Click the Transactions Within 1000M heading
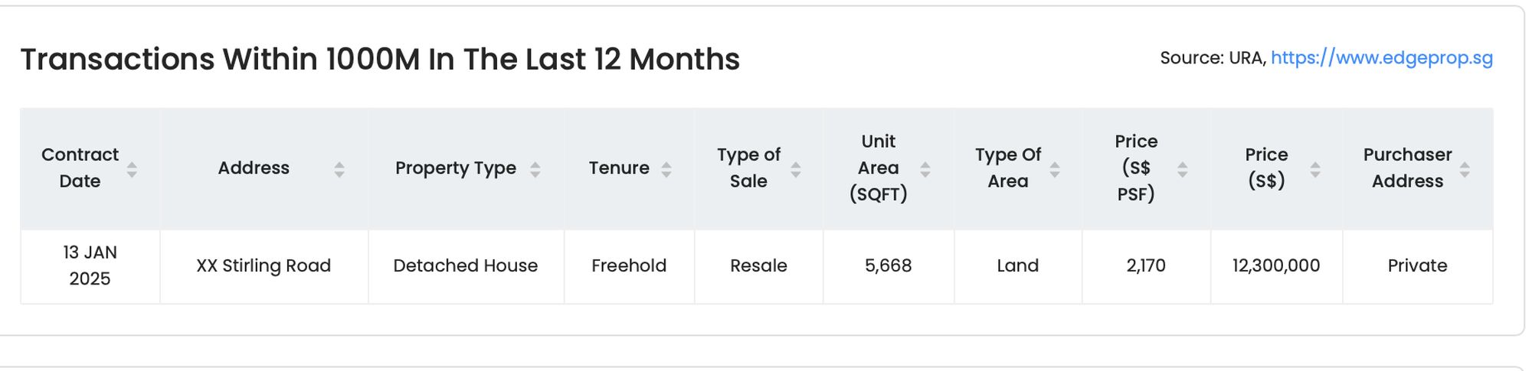This screenshot has height=371, width=1532. pyautogui.click(x=380, y=60)
